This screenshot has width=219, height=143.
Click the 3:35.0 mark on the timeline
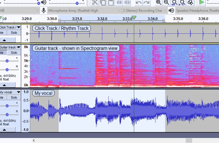178,19
